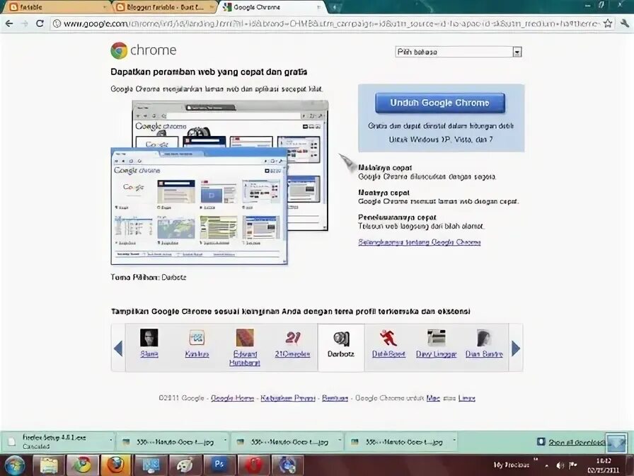Click the browser Back arrow

click(x=9, y=23)
